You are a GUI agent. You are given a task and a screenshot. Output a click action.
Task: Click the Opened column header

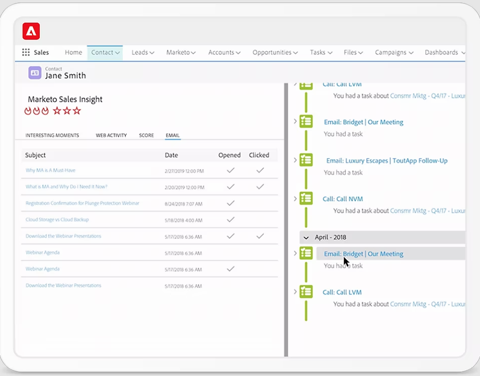(229, 155)
